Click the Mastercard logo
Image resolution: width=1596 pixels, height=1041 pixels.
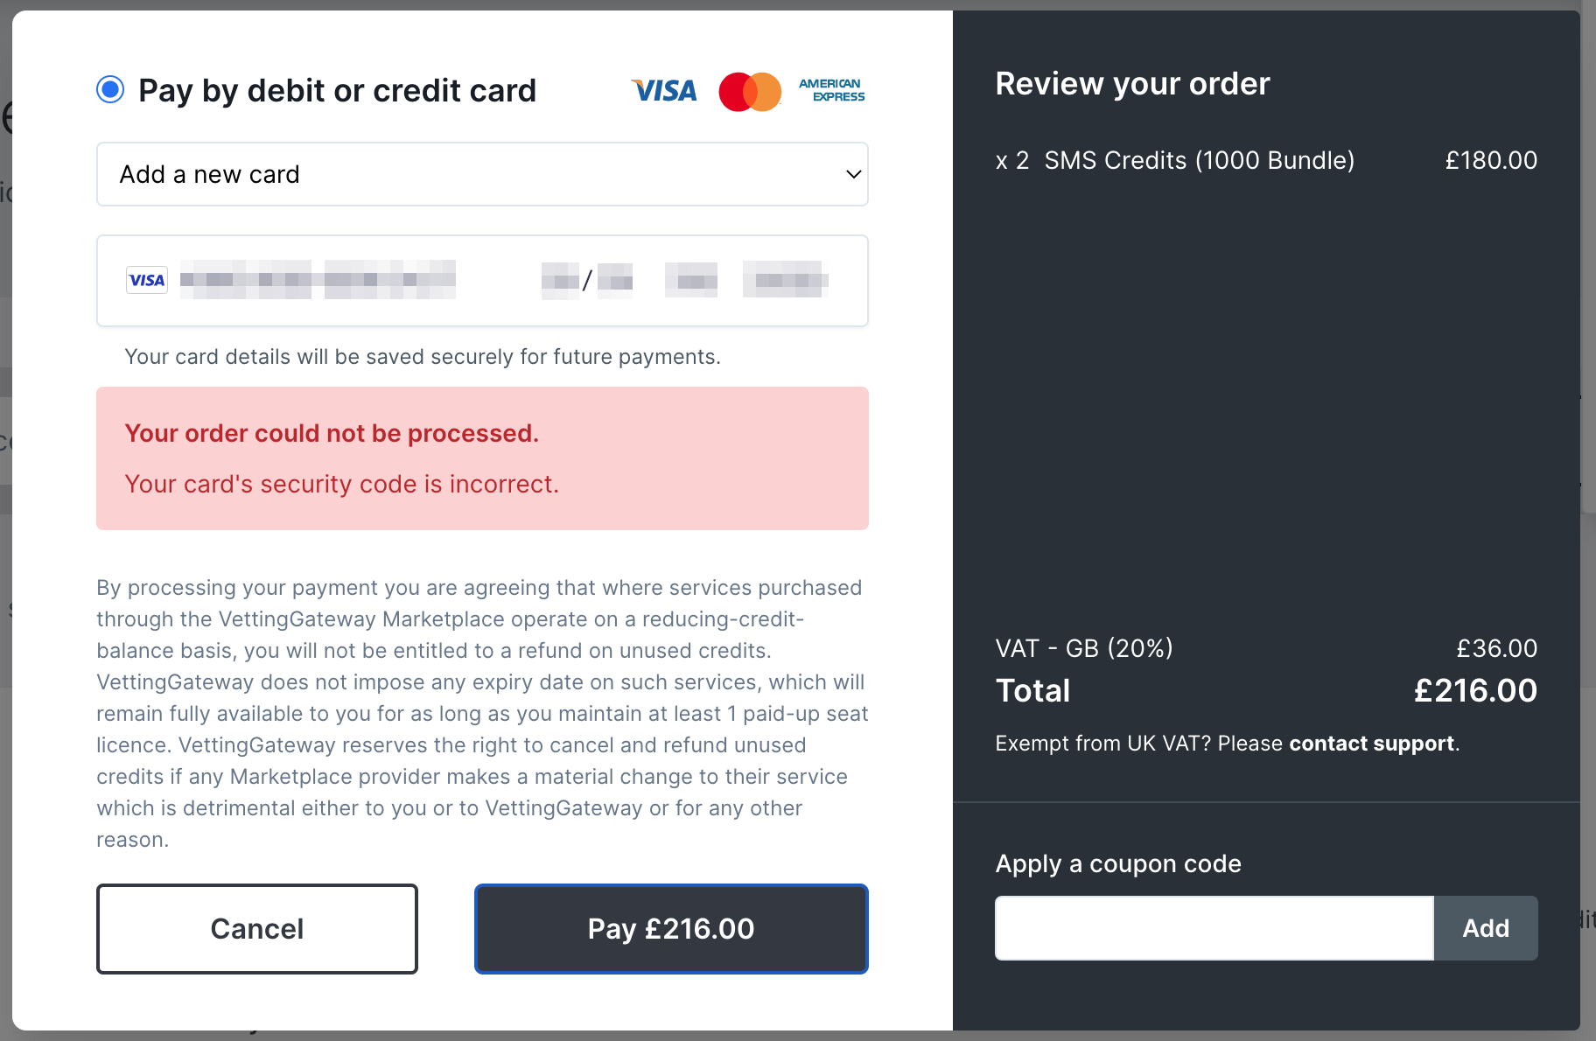point(750,91)
